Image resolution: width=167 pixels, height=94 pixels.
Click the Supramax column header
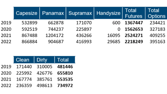80,13
